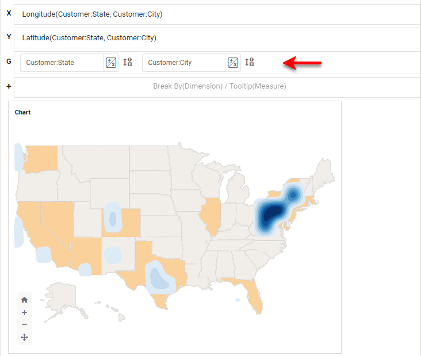Open formula editor for Customer:City
Image resolution: width=421 pixels, height=356 pixels.
[233, 63]
